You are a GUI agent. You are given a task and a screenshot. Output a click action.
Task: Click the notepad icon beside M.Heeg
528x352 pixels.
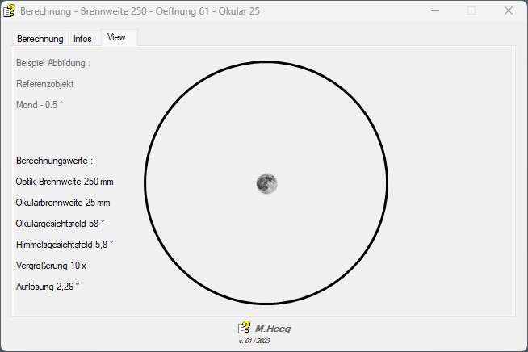244,327
